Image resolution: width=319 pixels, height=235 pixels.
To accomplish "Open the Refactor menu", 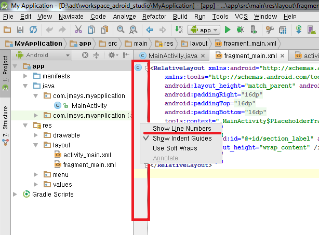I will pyautogui.click(x=154, y=17).
